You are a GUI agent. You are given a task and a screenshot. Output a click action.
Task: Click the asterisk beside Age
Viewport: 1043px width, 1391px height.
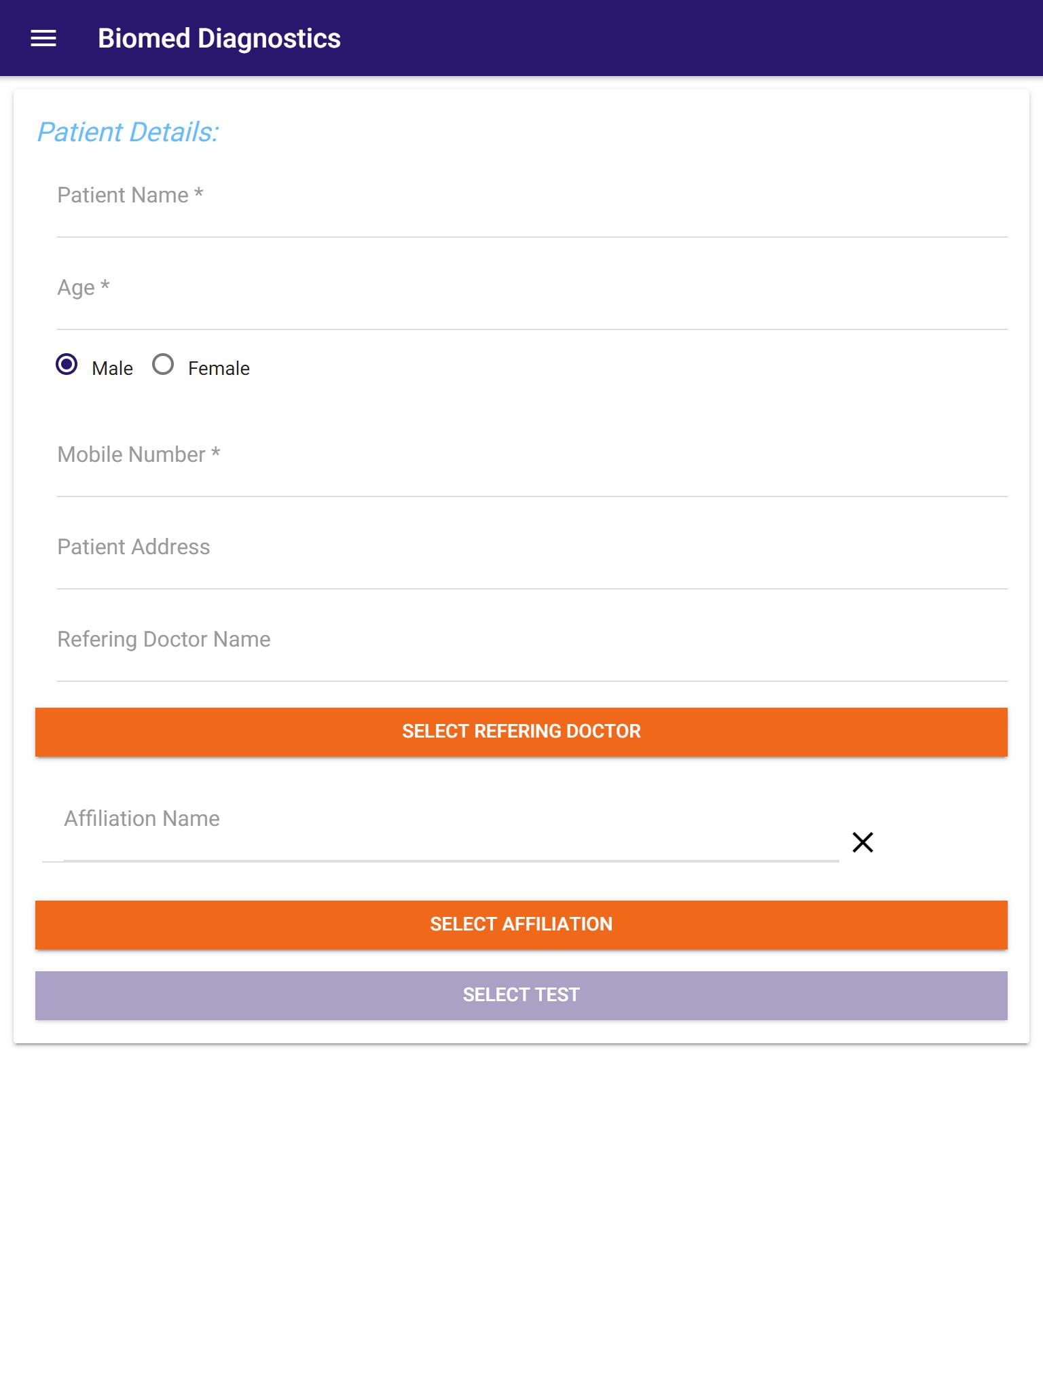point(105,286)
